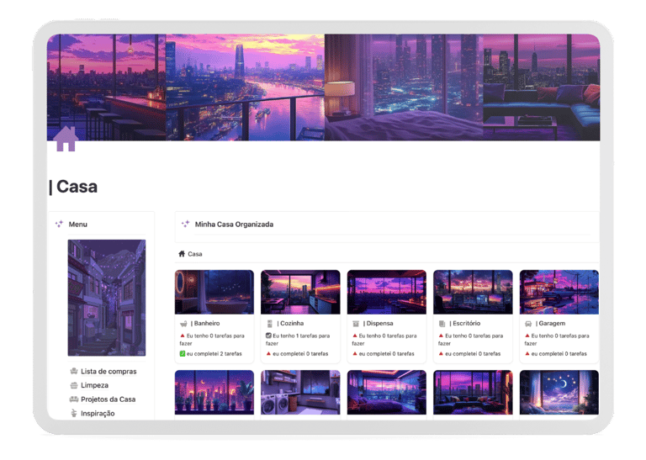The image size is (646, 460).
Task: Click red triangle on Banheiro 'Eu tenho 0 tarefas'
Action: pos(183,336)
